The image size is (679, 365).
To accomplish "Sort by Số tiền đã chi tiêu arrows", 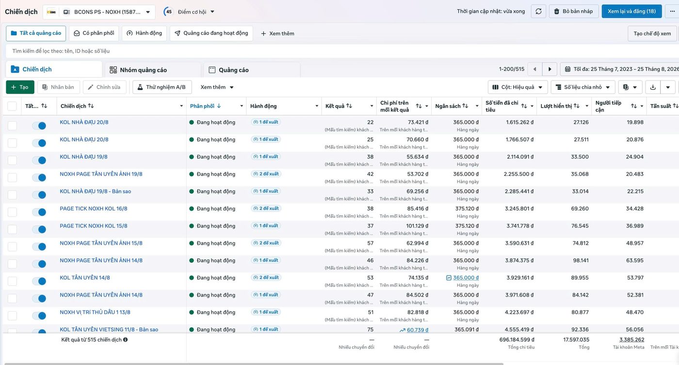I will point(524,106).
